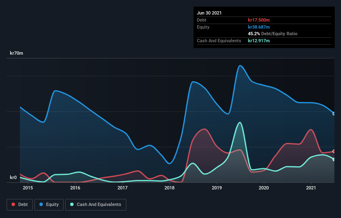Toggle the Equity series legend button
The width and height of the screenshot is (341, 218).
tap(49, 205)
